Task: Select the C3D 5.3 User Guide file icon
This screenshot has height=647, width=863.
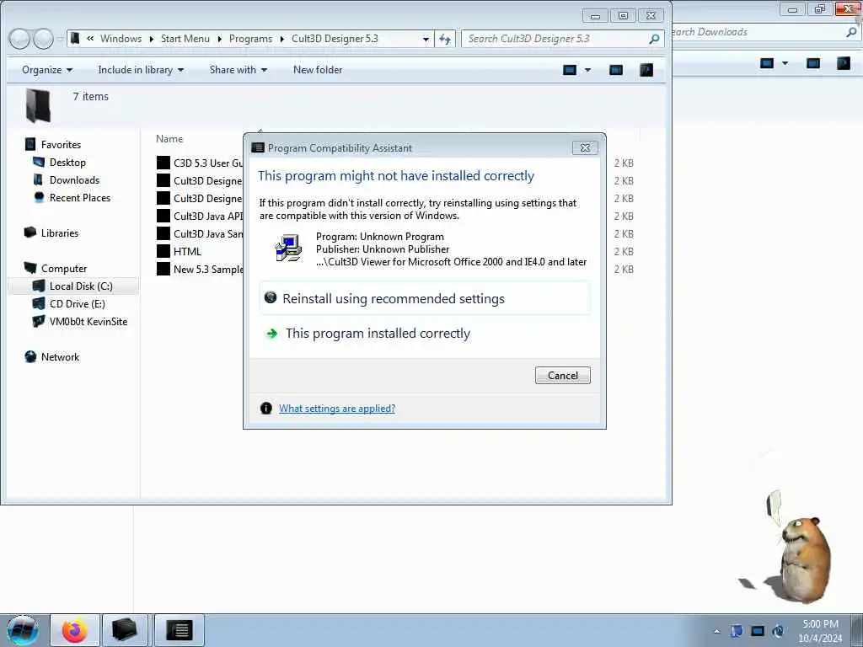Action: 163,163
